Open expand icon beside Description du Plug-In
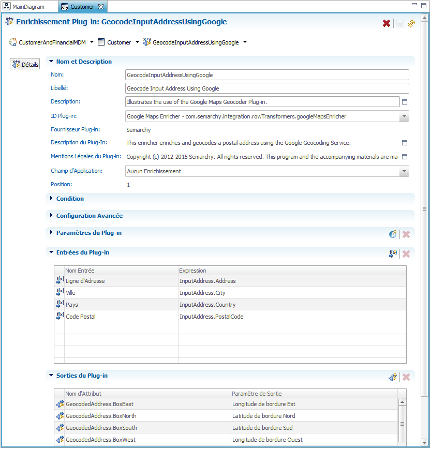Image resolution: width=431 pixels, height=449 pixels. pyautogui.click(x=405, y=143)
